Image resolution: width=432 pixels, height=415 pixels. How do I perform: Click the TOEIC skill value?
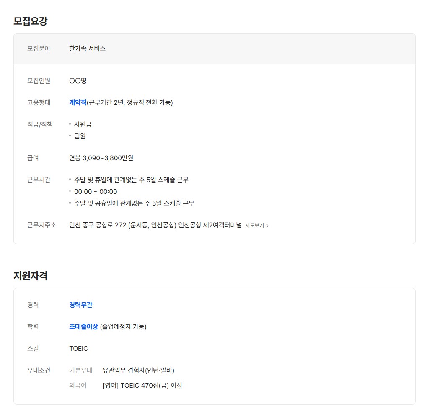point(78,348)
